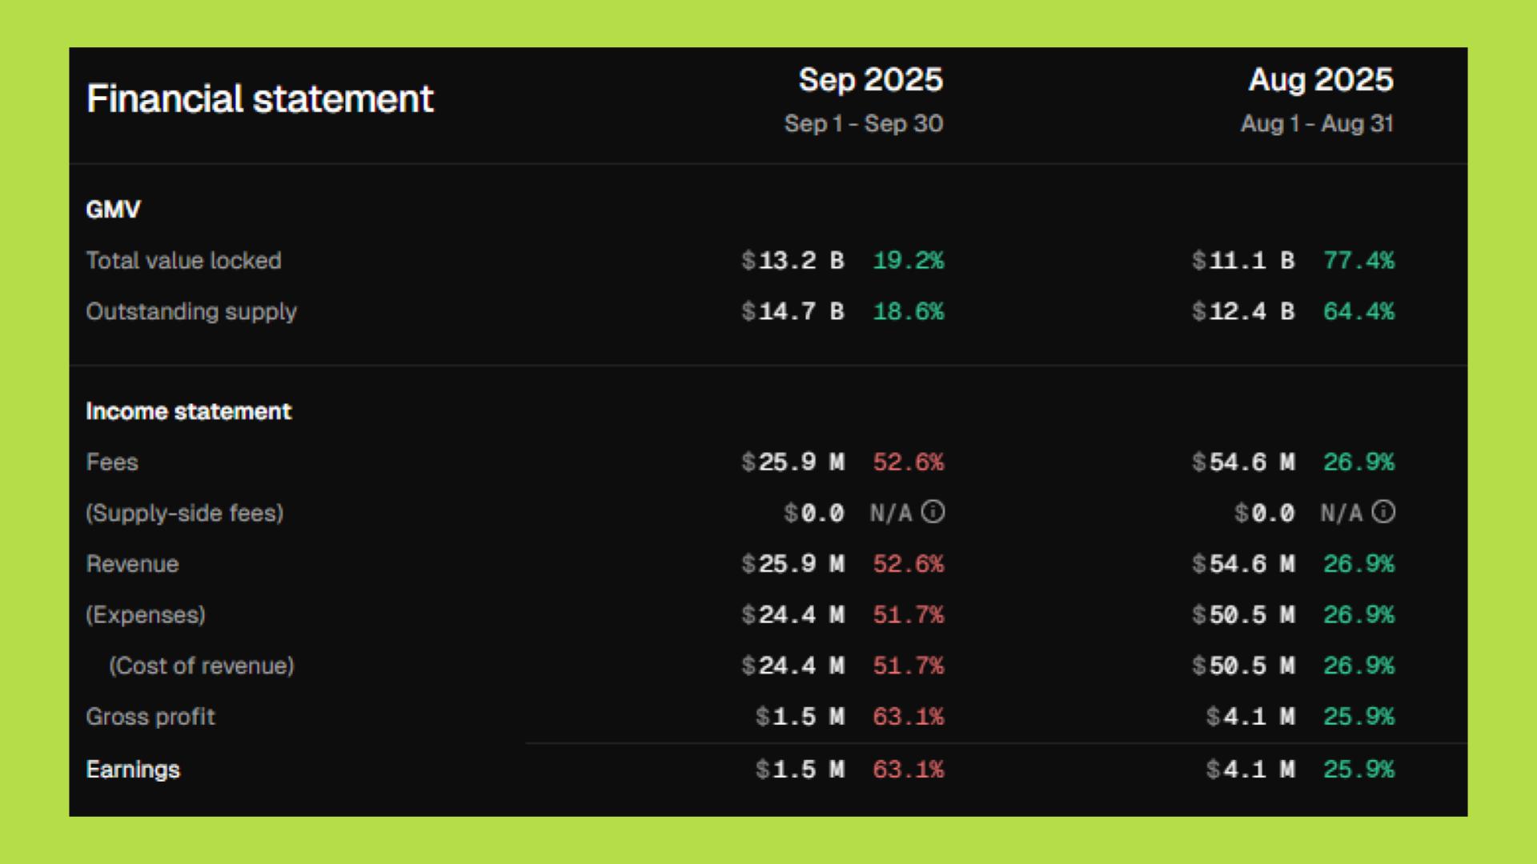
Task: Click the Gross profit row label
Action: click(x=150, y=717)
